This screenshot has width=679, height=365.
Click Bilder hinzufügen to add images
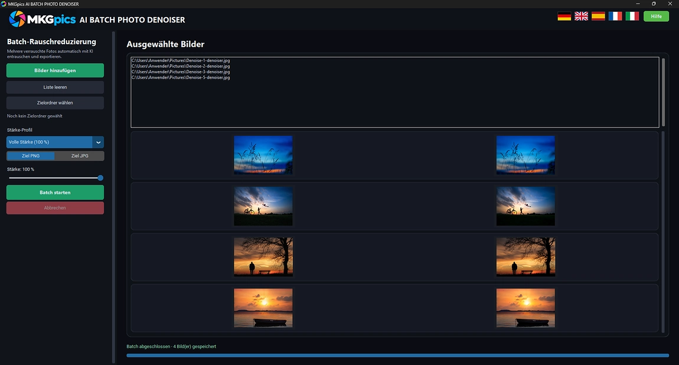coord(55,70)
